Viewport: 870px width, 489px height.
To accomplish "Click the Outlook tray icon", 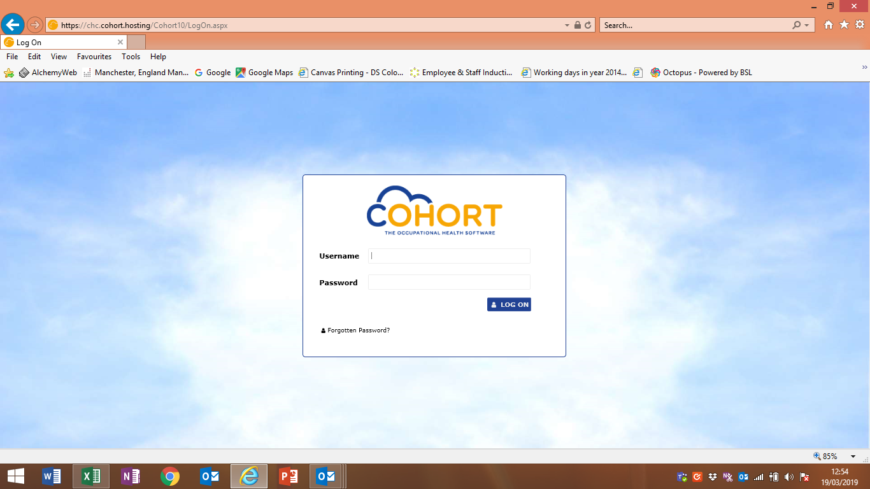I will (743, 477).
